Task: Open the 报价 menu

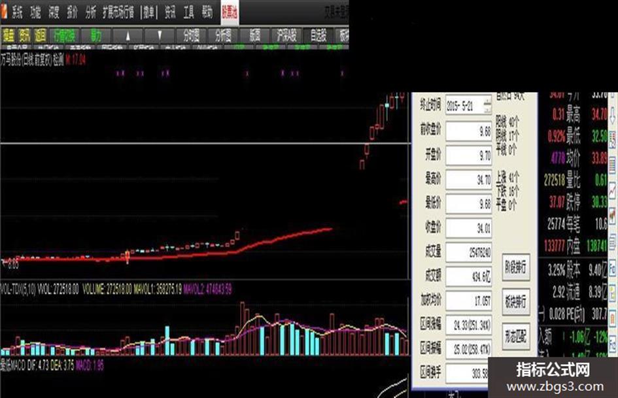Action: click(72, 12)
